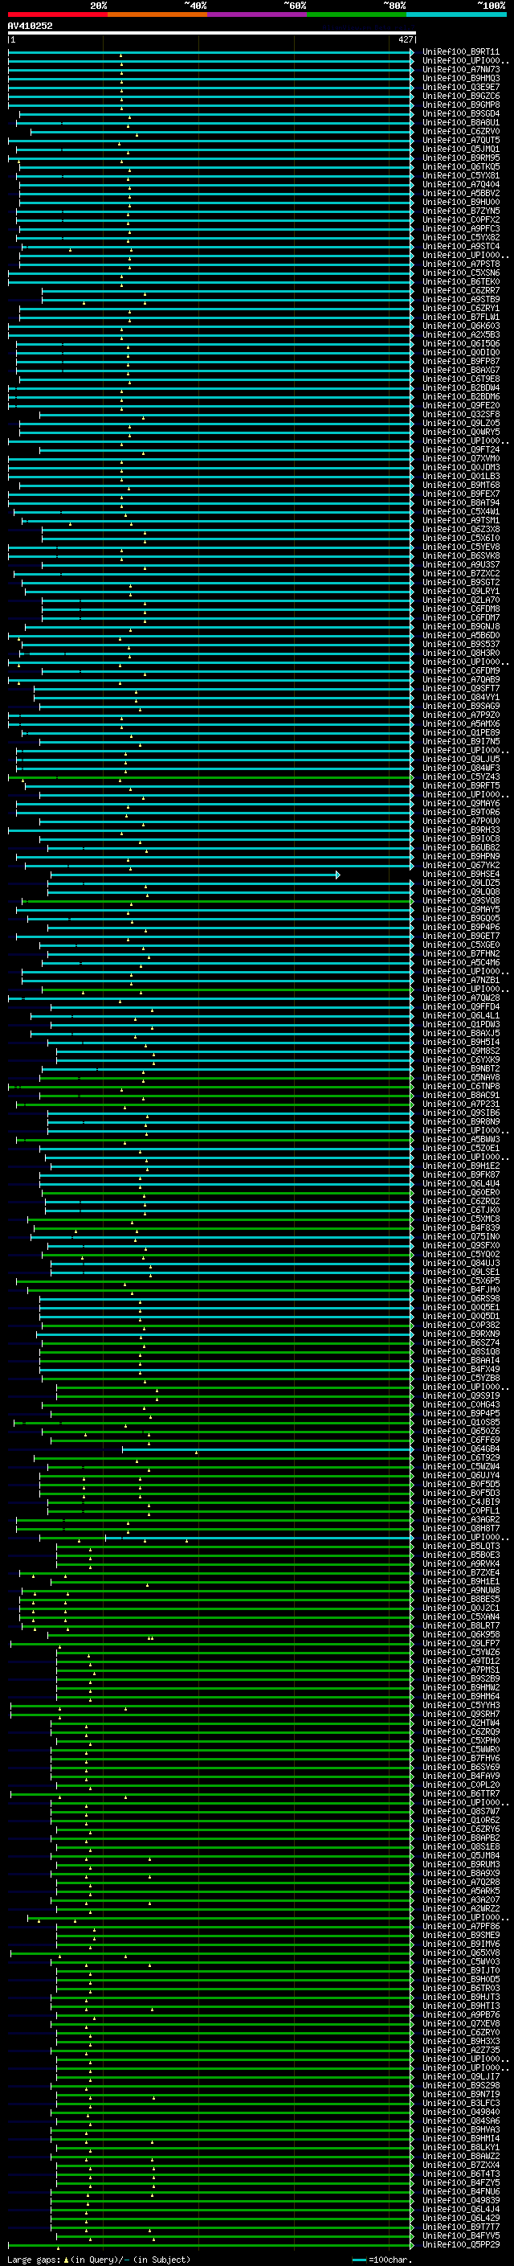
Task: Click the orange ~40% legend color segment
Action: 157,14
